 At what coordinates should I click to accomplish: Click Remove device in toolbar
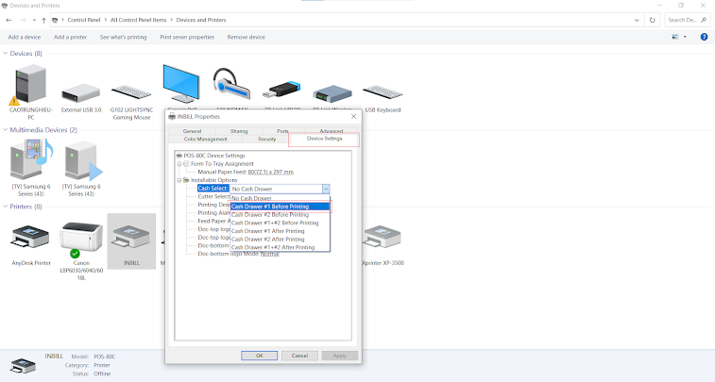246,37
